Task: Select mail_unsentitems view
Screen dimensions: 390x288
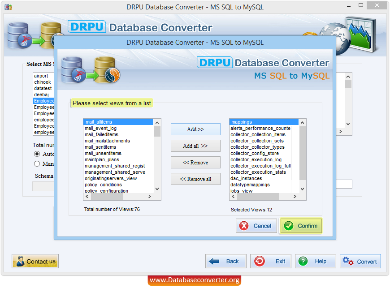Action: pyautogui.click(x=118, y=153)
